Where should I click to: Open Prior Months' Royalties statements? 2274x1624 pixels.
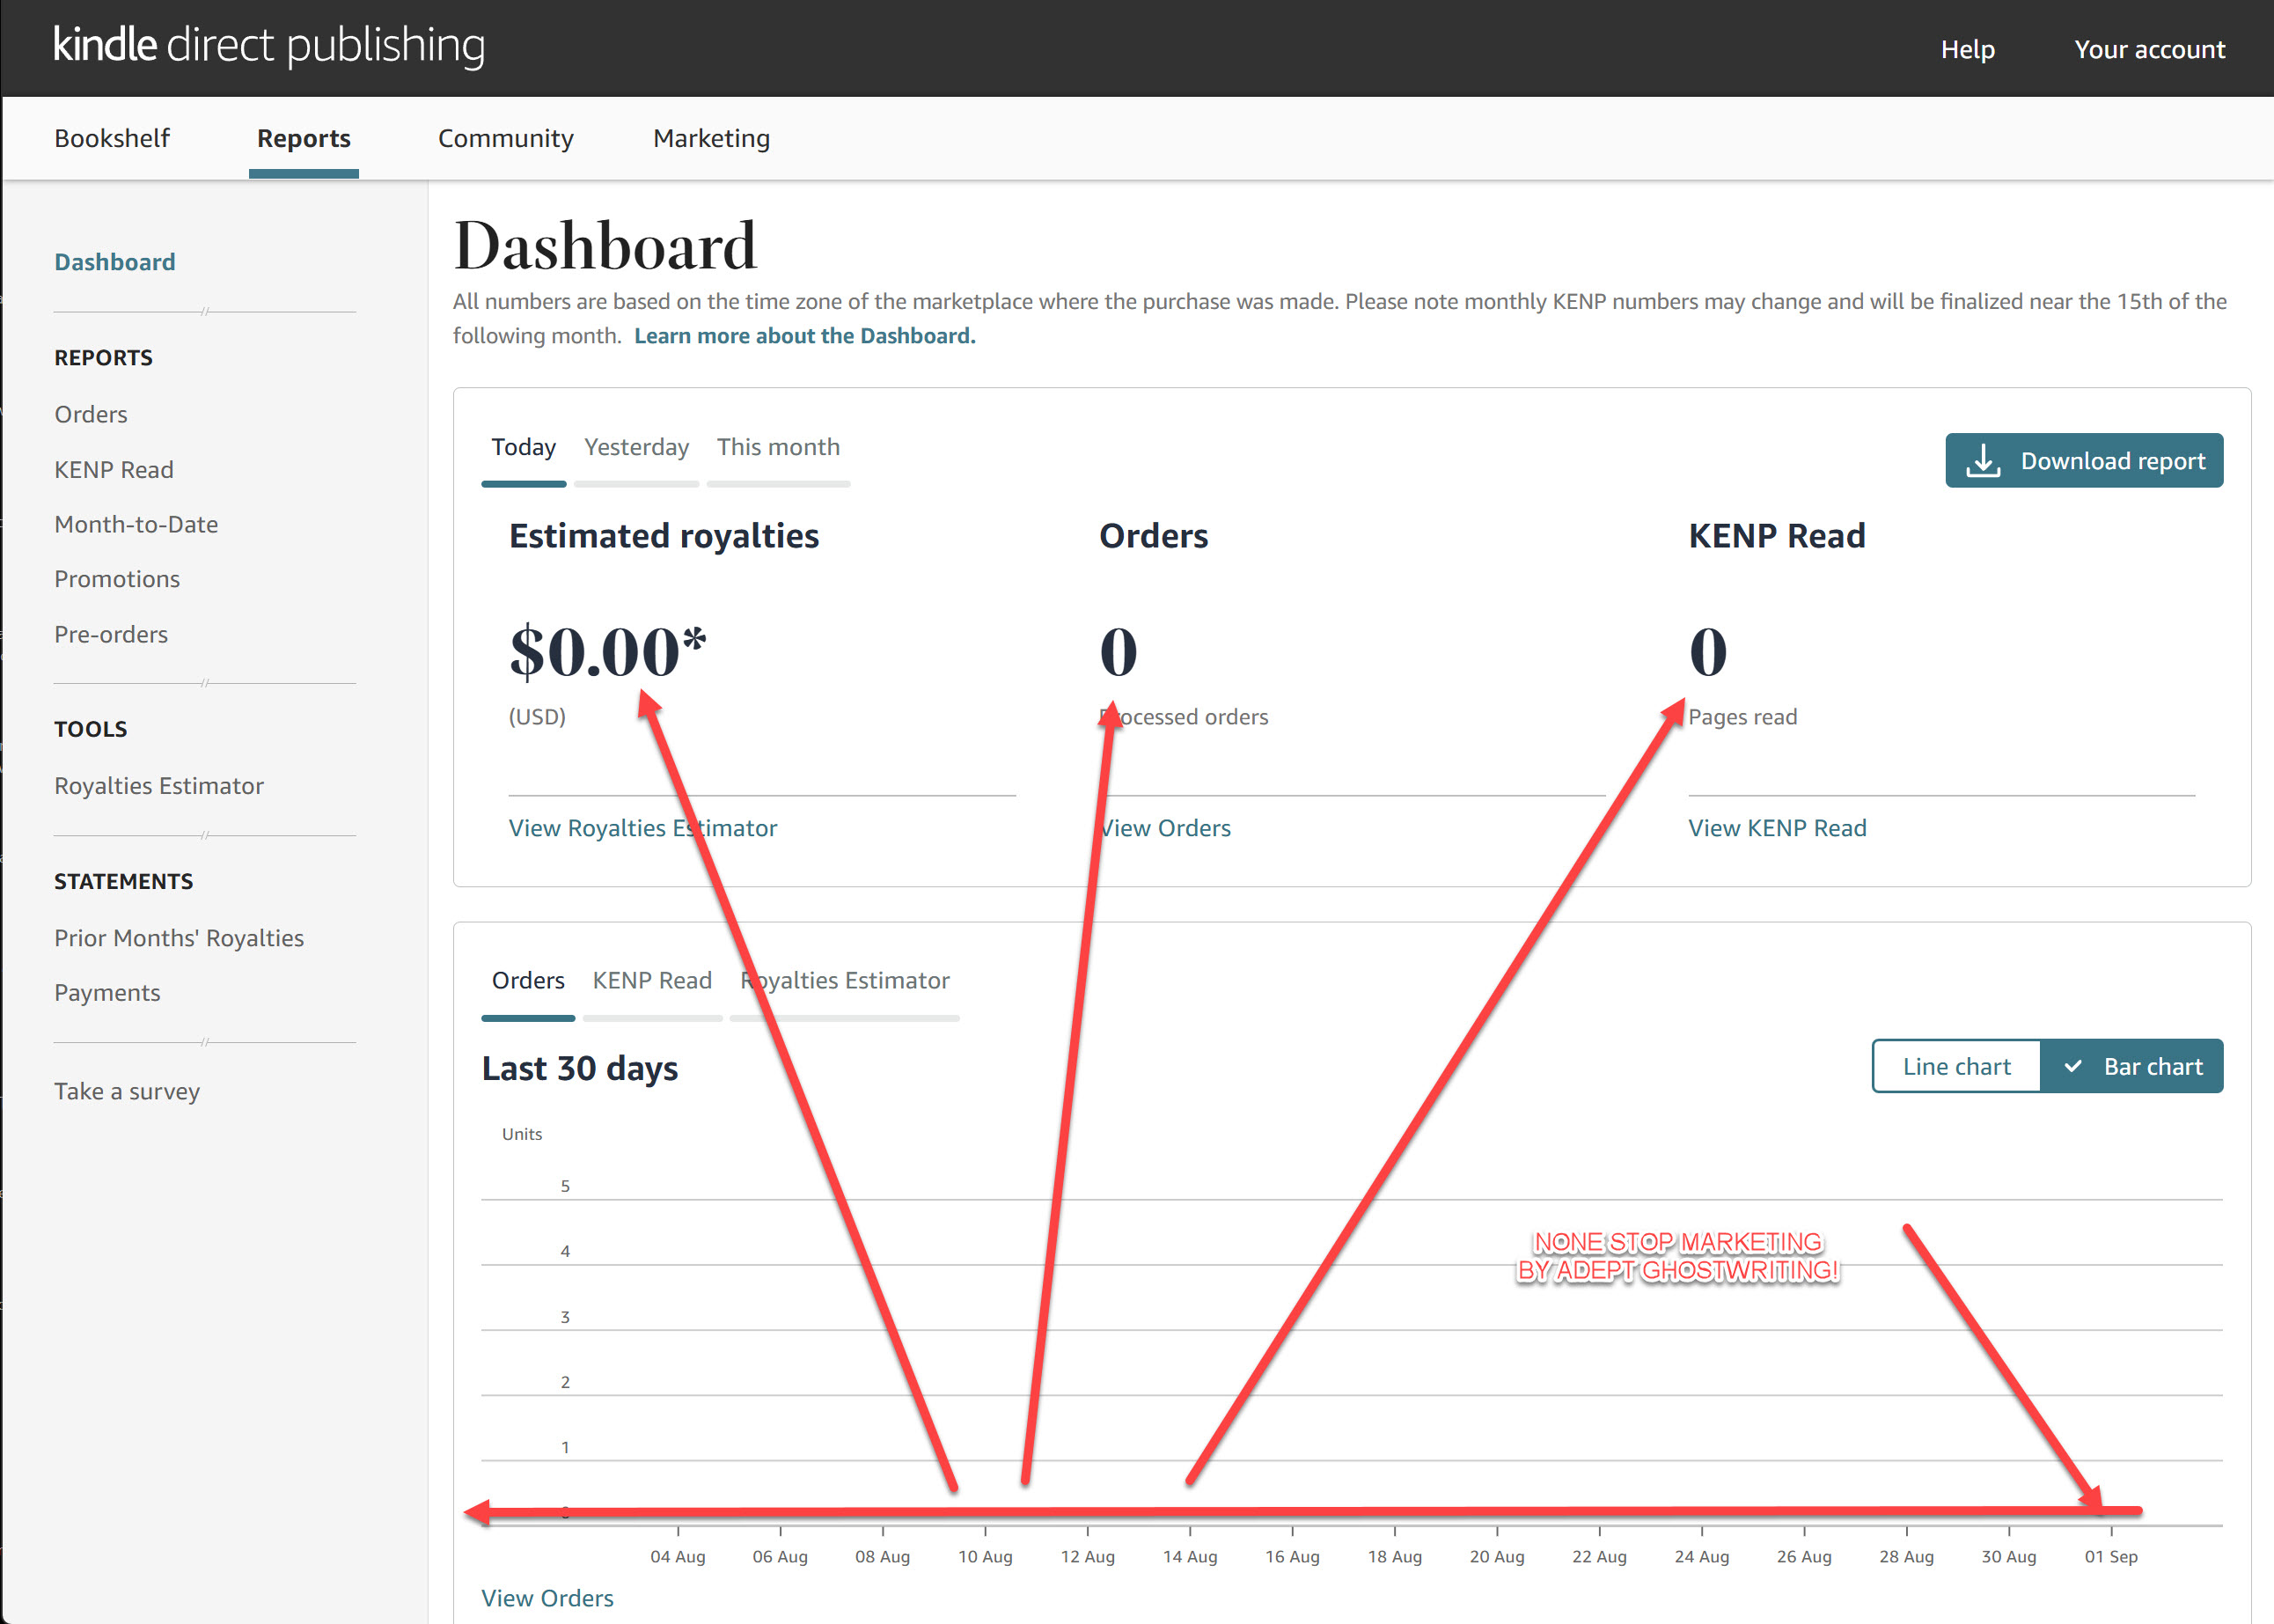click(179, 938)
